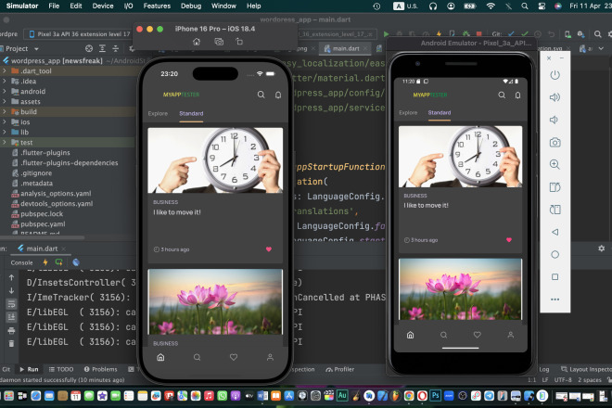612x408 pixels.
Task: Open Control Center in the macOS menu bar
Action: click(542, 6)
